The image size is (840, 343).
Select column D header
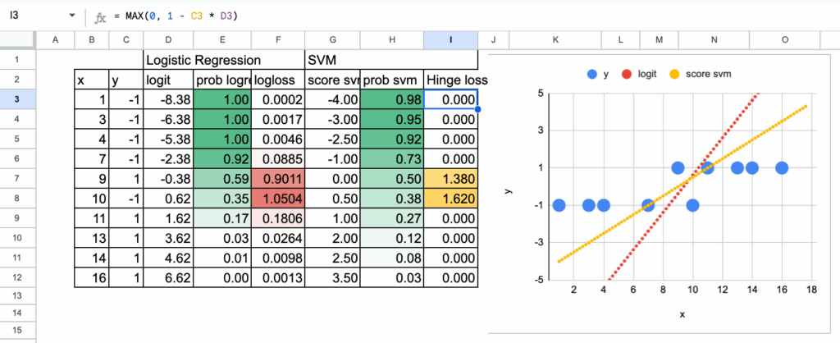point(168,39)
